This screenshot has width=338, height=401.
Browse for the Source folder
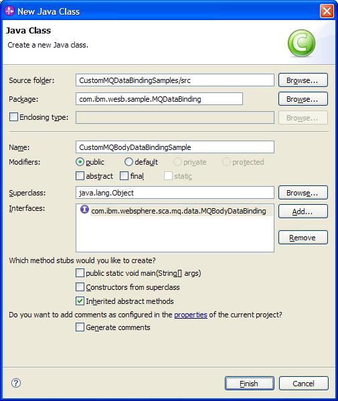tap(303, 80)
